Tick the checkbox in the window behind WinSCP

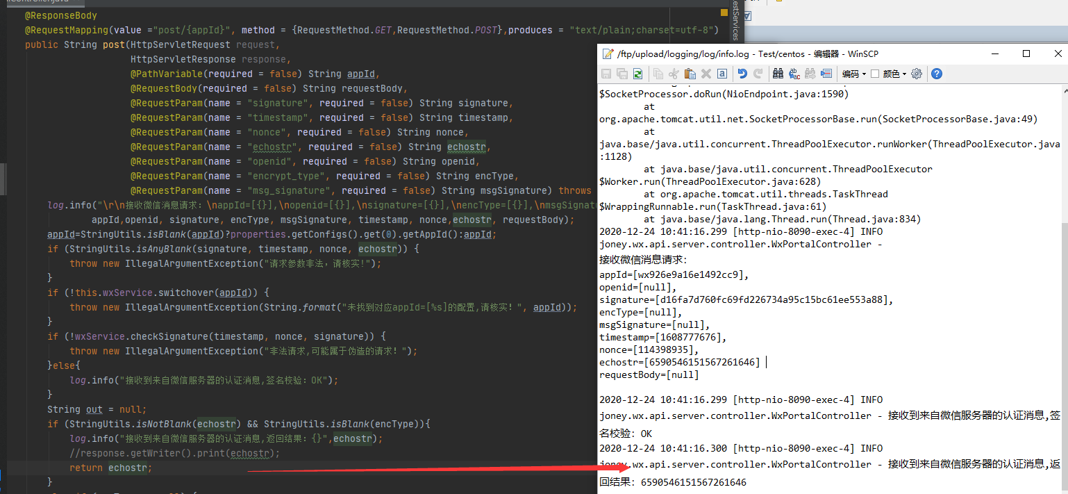pyautogui.click(x=747, y=16)
